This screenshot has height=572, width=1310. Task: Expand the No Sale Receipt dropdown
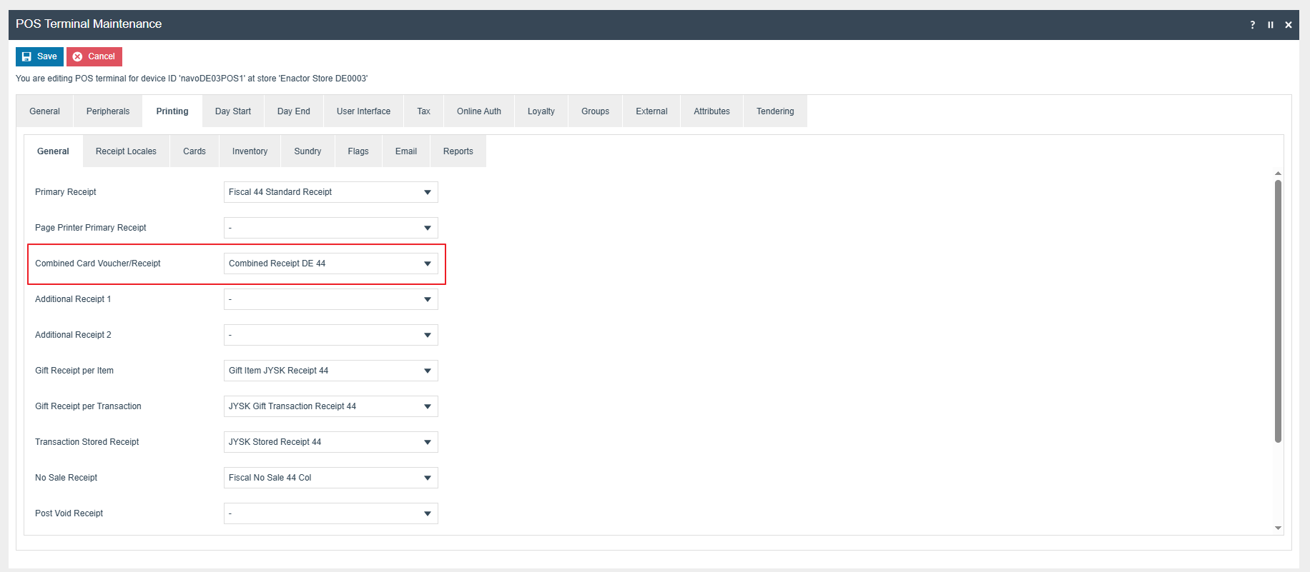[x=330, y=478]
